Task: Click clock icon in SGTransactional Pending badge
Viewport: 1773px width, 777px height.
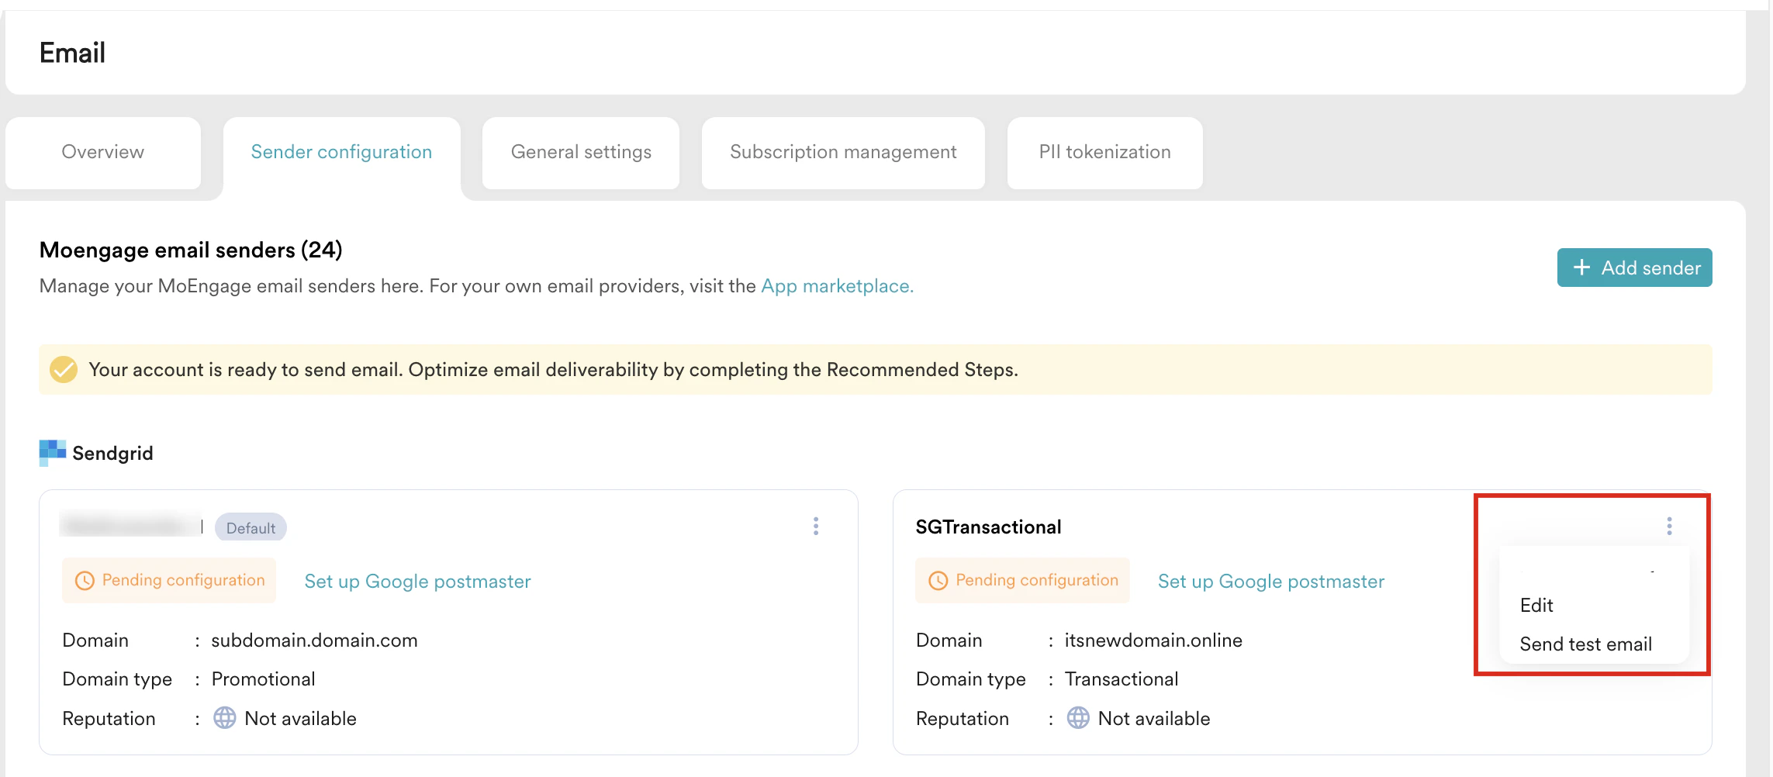Action: point(938,581)
